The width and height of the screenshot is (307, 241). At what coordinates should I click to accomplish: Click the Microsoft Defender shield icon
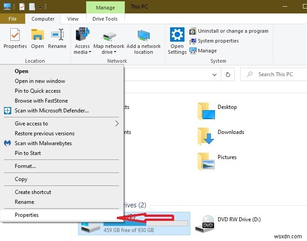pyautogui.click(x=8, y=111)
